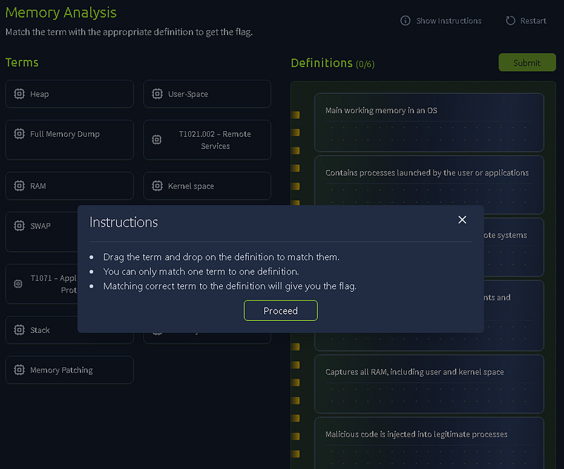
Task: Select the RAM term card
Action: pos(69,185)
